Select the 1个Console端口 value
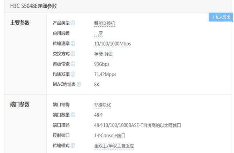 110,136
